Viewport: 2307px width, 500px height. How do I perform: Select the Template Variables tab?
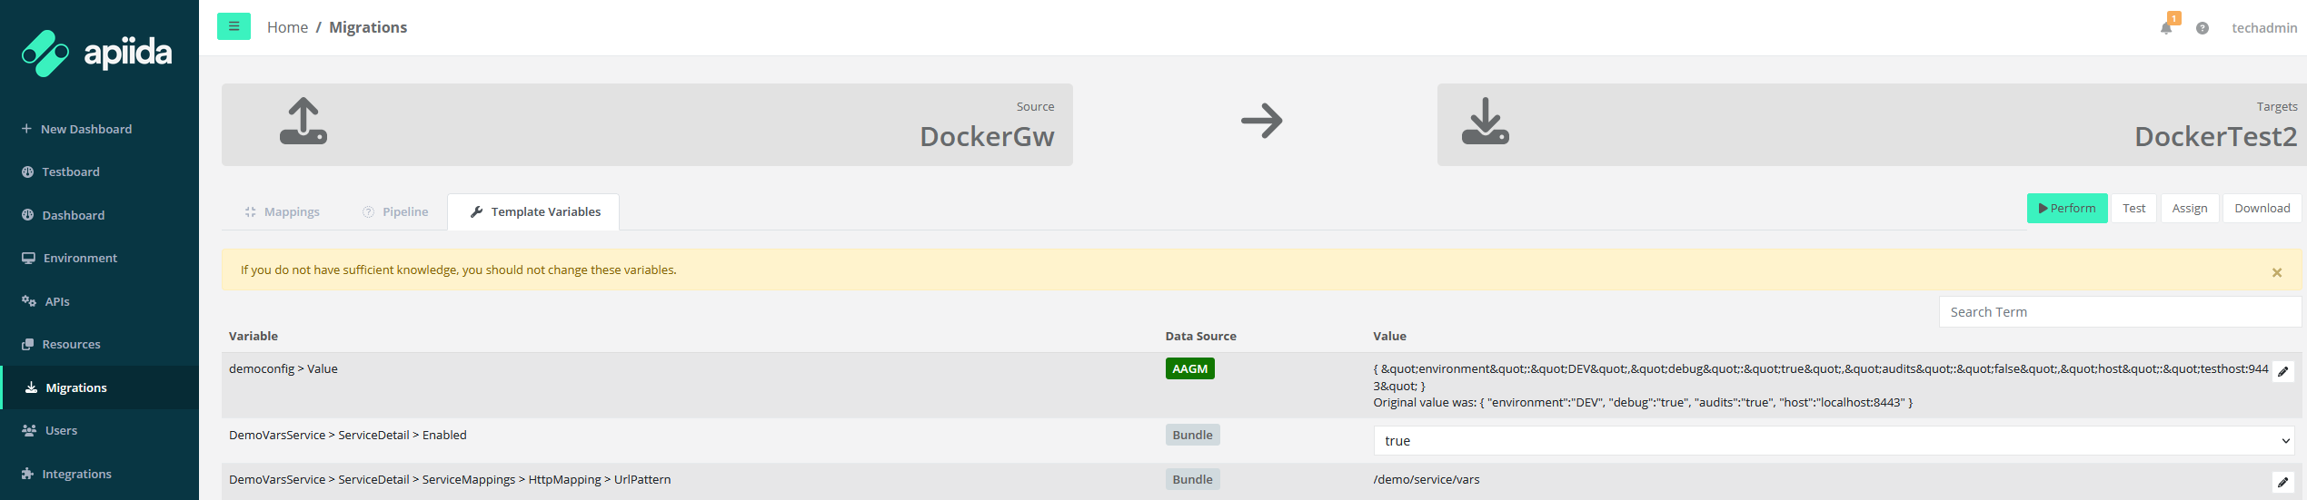pos(534,211)
